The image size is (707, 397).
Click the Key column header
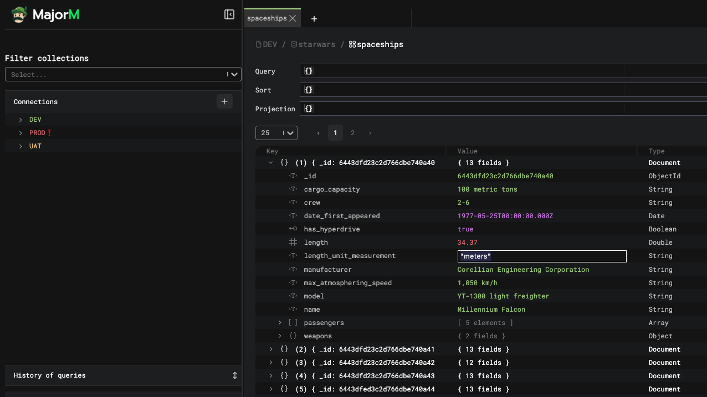272,151
